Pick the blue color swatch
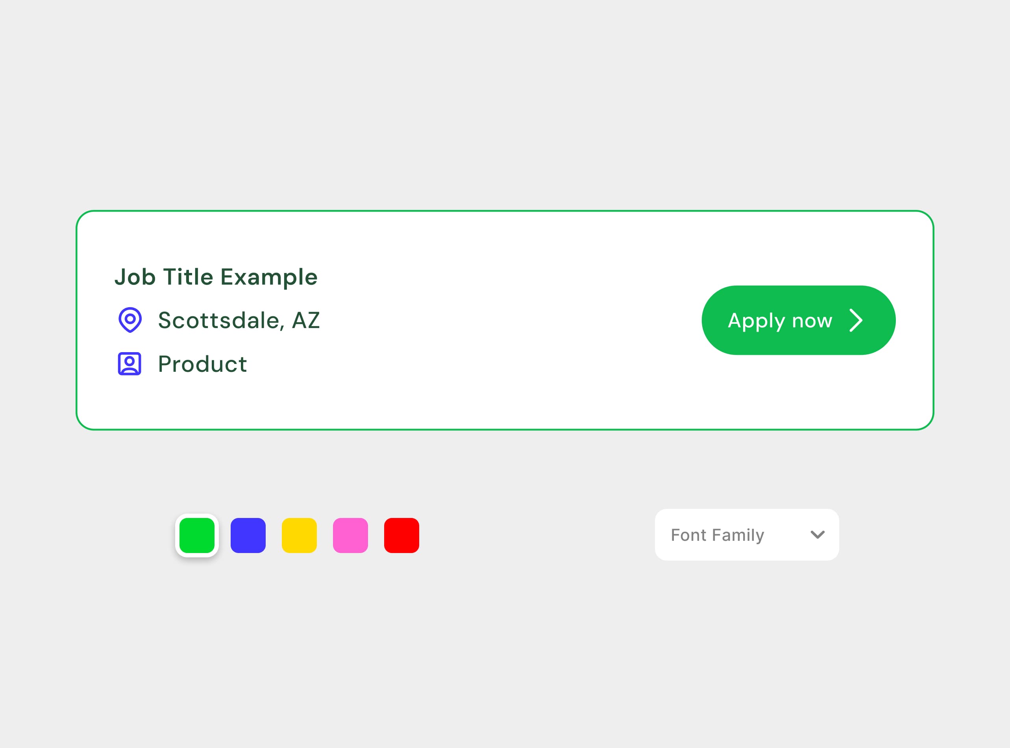The width and height of the screenshot is (1010, 748). pos(248,535)
